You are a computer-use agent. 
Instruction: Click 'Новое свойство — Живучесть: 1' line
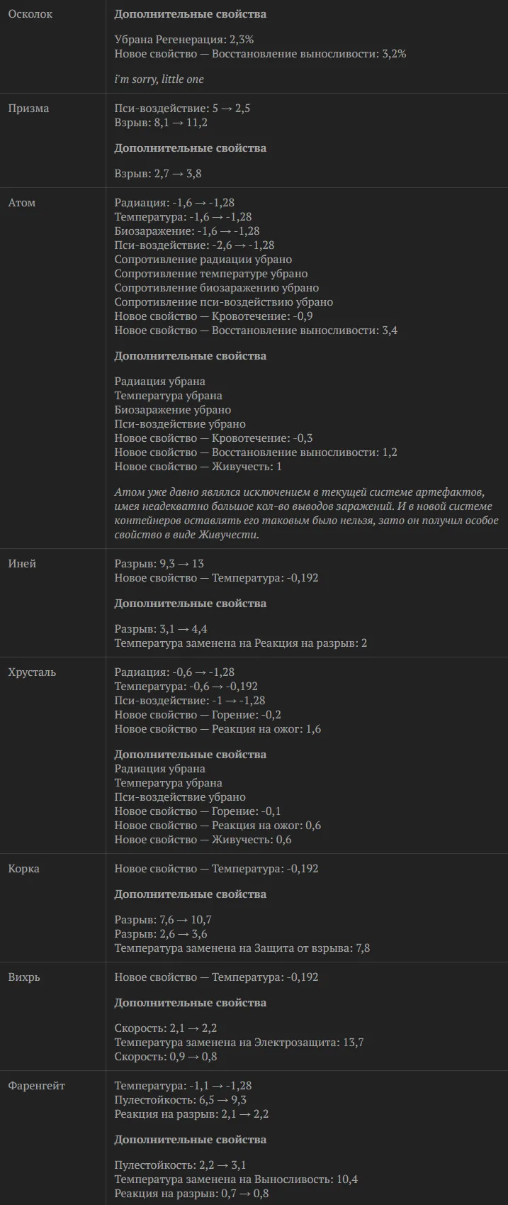point(198,467)
